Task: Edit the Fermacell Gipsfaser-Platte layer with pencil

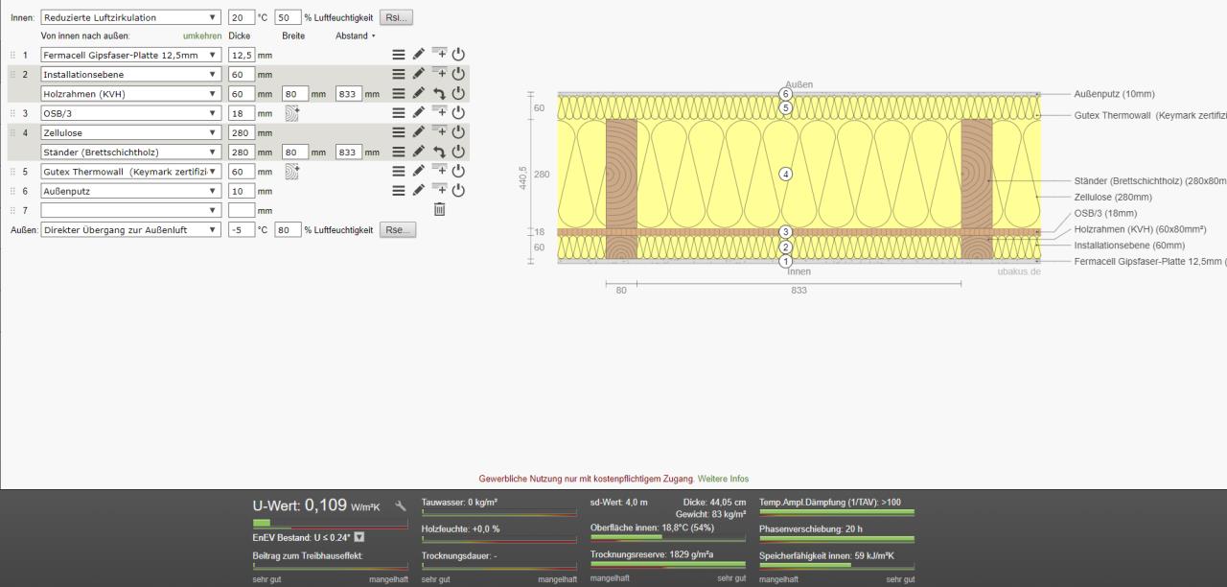Action: tap(419, 56)
